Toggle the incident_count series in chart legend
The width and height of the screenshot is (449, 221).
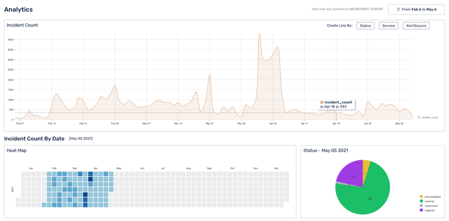click(x=428, y=117)
